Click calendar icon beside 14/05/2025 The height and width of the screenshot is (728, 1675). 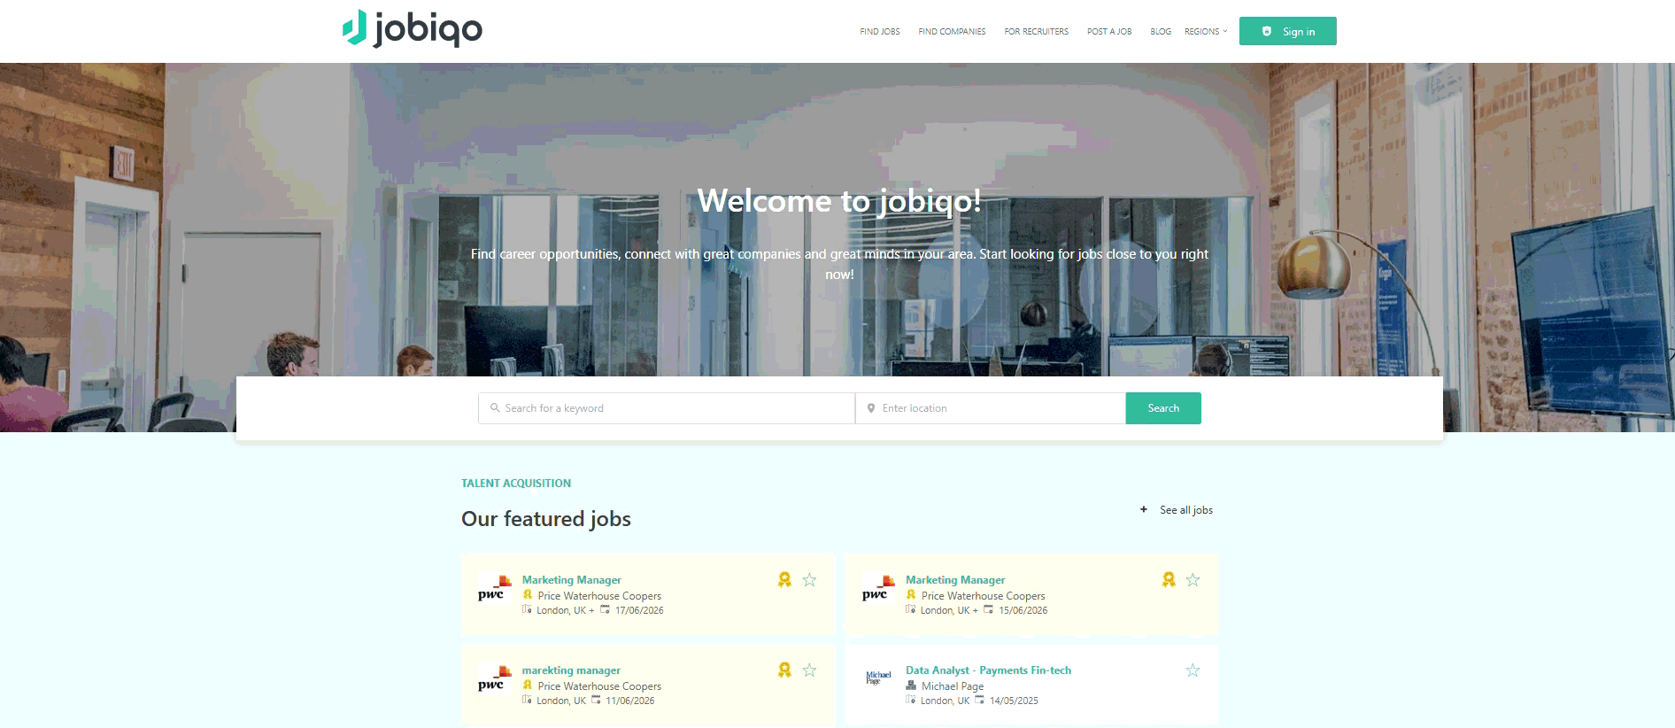click(980, 700)
